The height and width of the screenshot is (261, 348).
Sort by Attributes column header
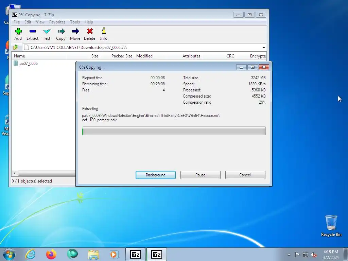pyautogui.click(x=185, y=56)
